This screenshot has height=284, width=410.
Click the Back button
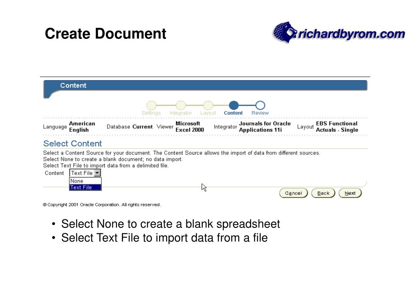pyautogui.click(x=323, y=193)
